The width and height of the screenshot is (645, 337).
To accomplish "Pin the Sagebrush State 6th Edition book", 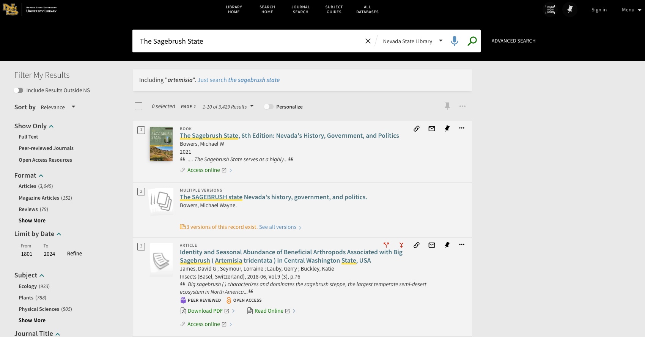I will (447, 129).
